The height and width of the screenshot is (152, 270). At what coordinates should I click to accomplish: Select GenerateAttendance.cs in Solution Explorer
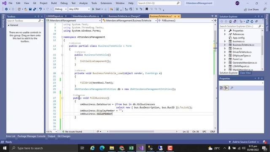[245, 63]
